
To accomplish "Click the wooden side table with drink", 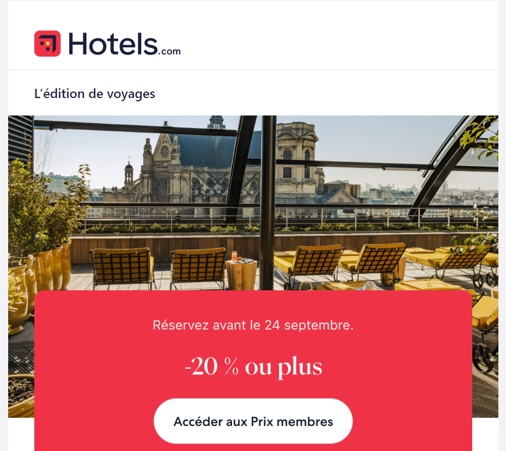I will (x=241, y=272).
